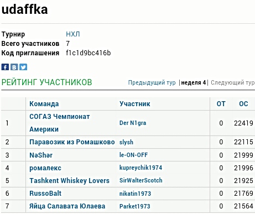
Task: View participant Parket1973 profile
Action: (x=134, y=206)
